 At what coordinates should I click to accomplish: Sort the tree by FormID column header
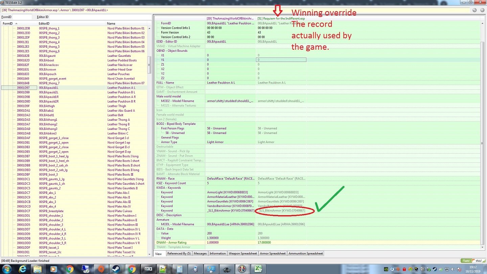[x=19, y=24]
